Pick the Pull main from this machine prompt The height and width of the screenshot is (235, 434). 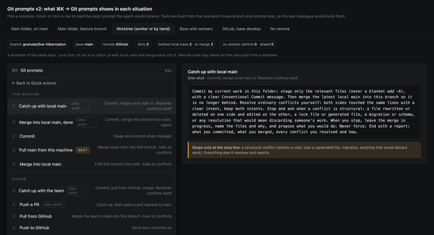click(x=92, y=150)
